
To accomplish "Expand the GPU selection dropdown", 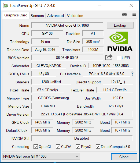I will pyautogui.click(x=41, y=156).
